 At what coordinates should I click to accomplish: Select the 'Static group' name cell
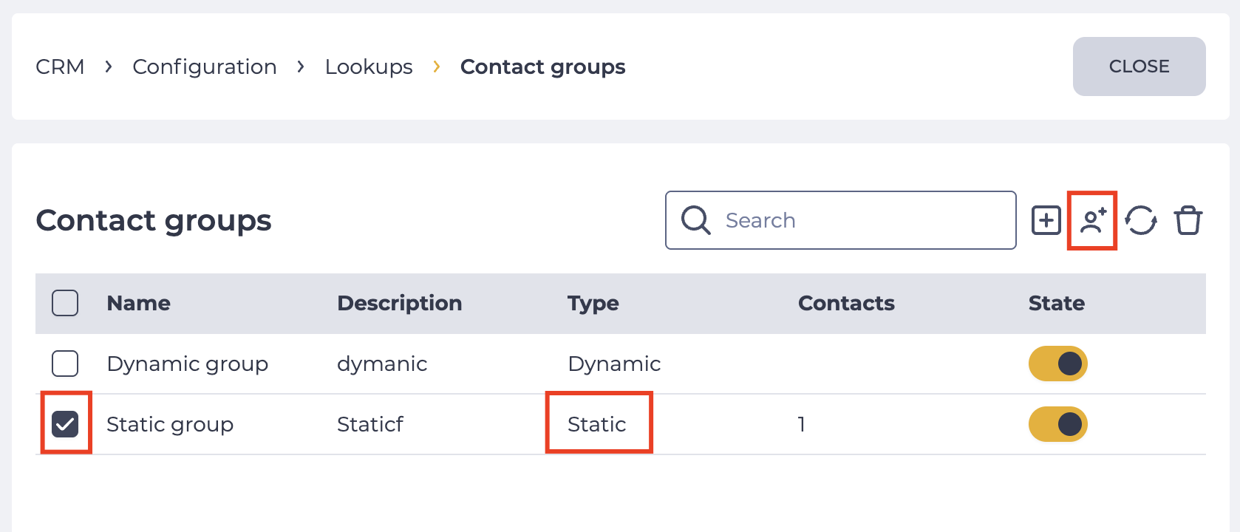tap(170, 424)
